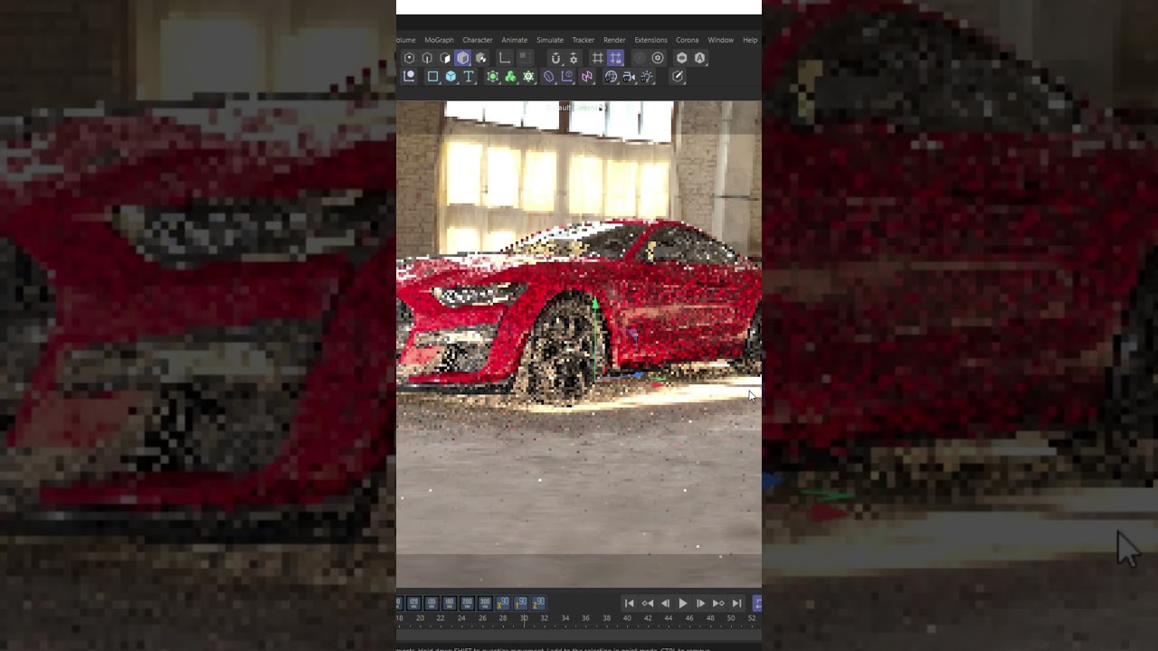Jump to next keyframe

pyautogui.click(x=718, y=603)
